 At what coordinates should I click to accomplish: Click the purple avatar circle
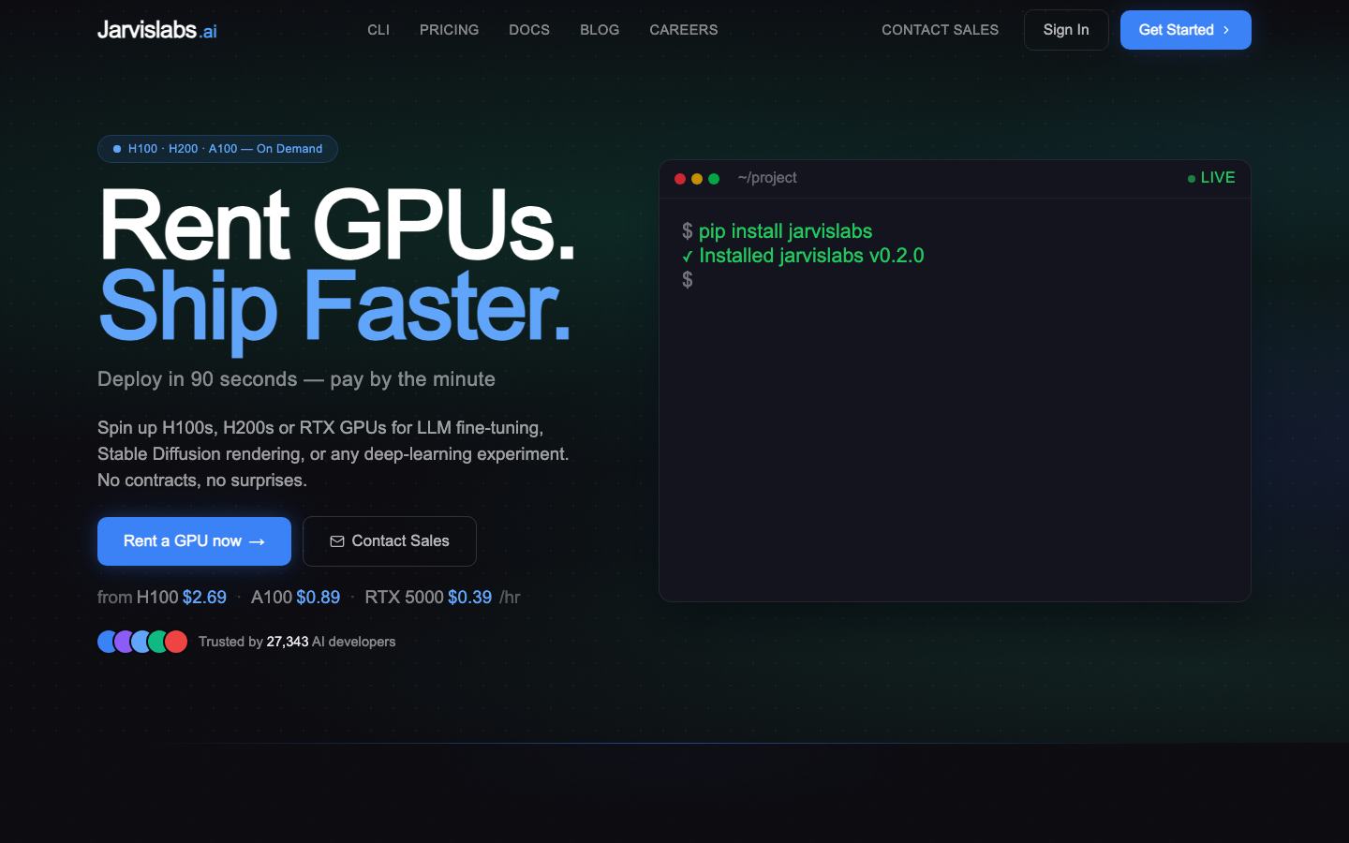124,642
